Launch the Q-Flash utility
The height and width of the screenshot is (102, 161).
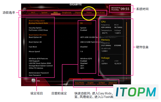click(102, 83)
